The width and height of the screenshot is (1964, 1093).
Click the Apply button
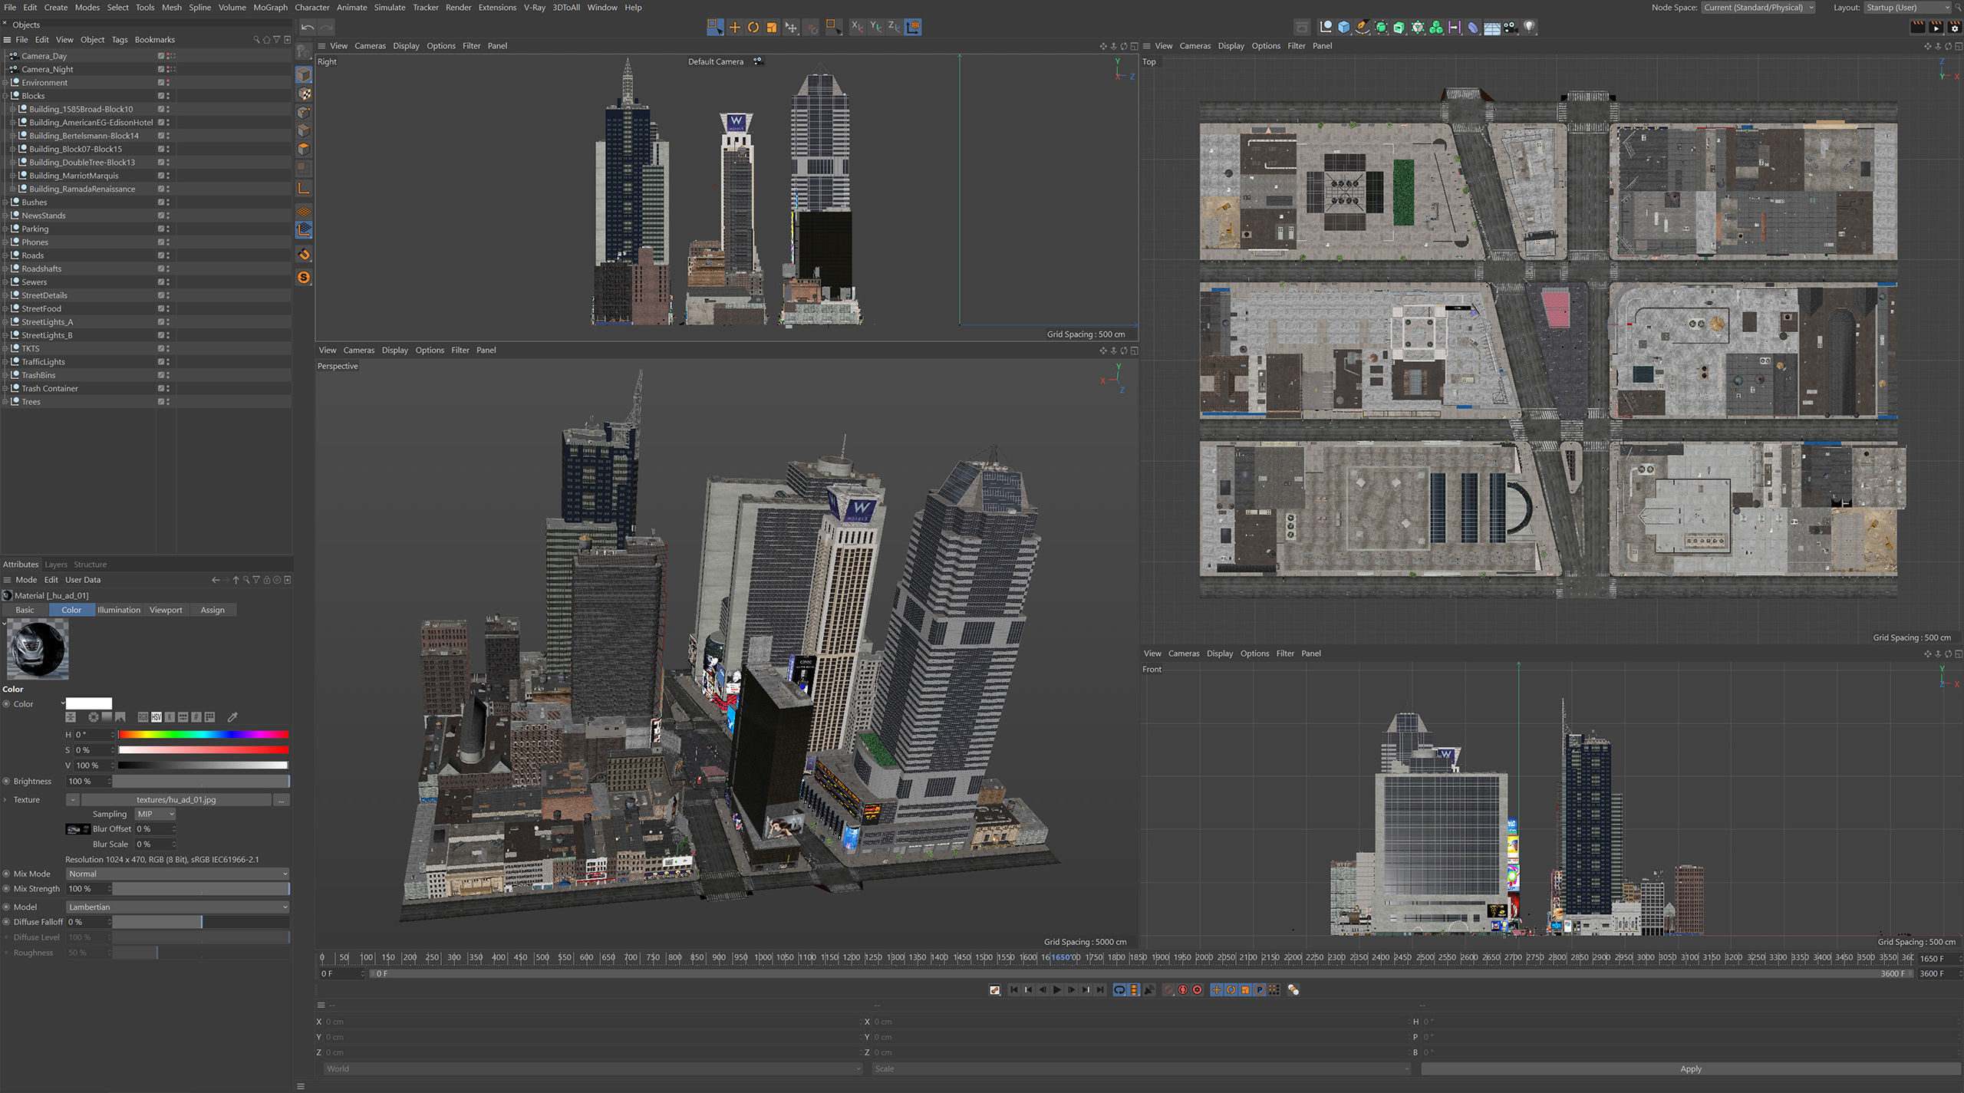(1690, 1068)
